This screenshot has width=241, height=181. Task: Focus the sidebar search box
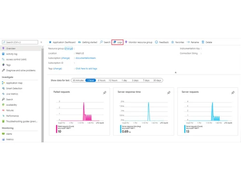point(20,42)
